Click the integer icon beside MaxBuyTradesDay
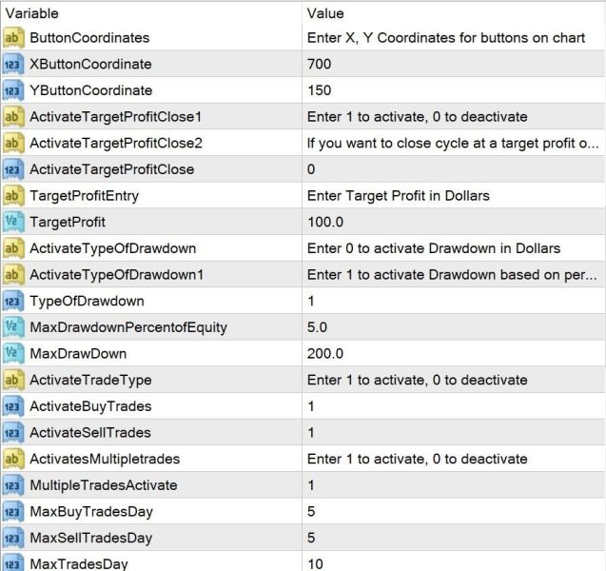Image resolution: width=606 pixels, height=571 pixels. pyautogui.click(x=13, y=511)
